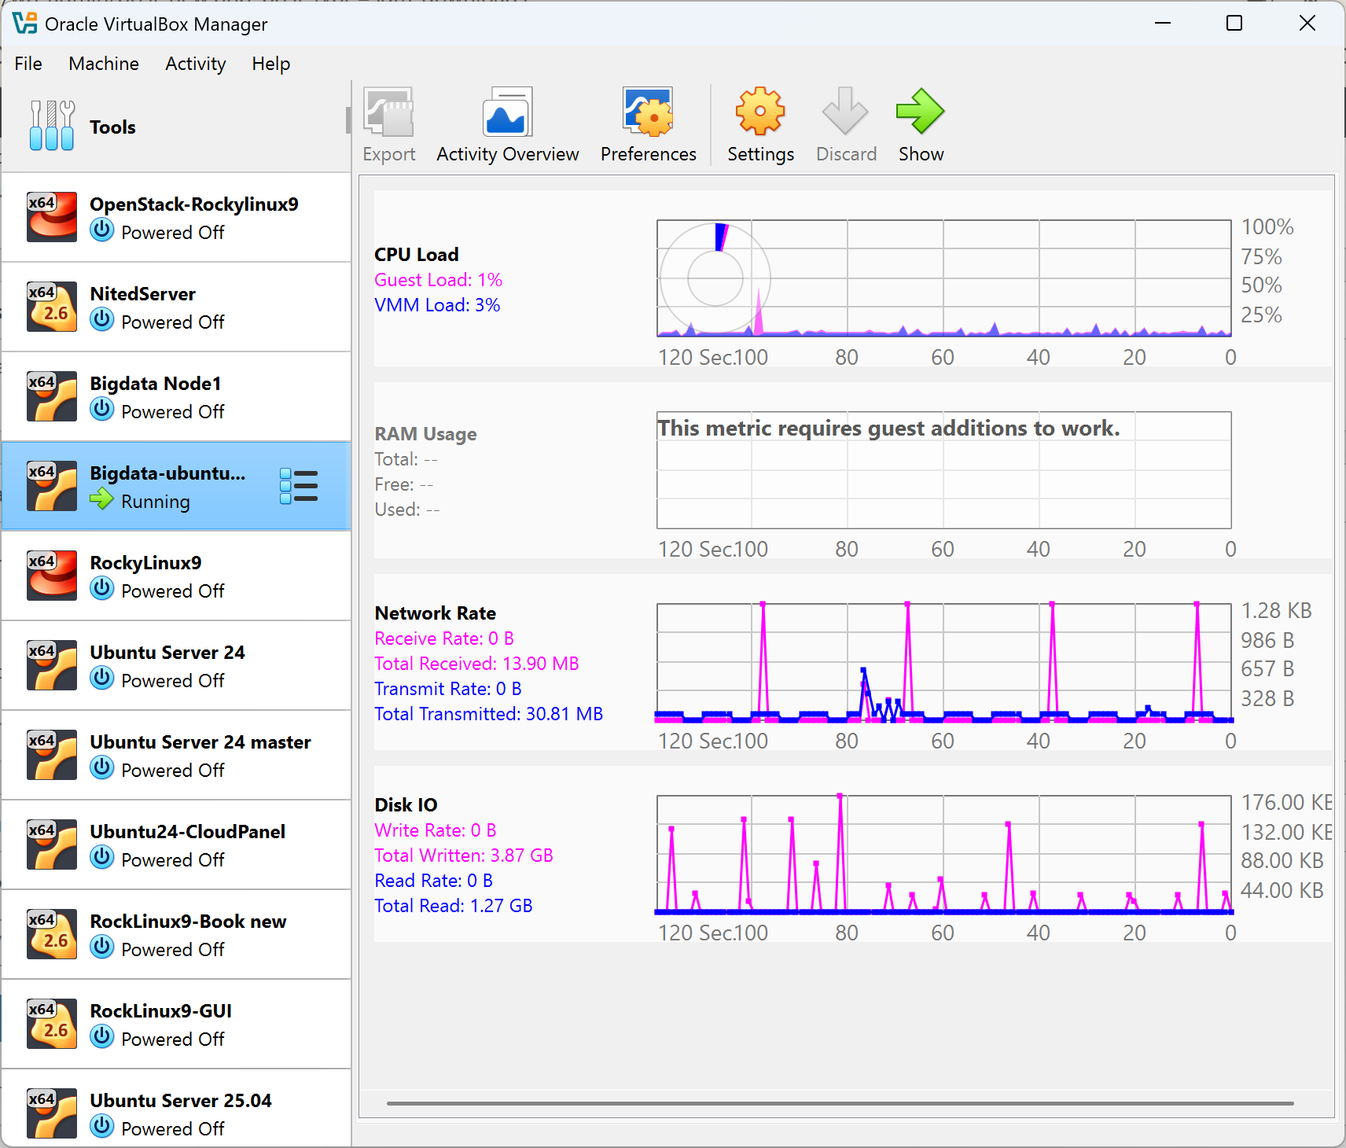This screenshot has width=1346, height=1148.
Task: Click the running arrow icon of Bigdata-ubuntu
Action: tap(102, 499)
